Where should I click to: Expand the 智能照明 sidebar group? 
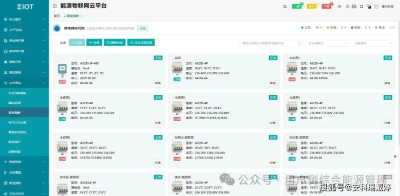coord(24,162)
